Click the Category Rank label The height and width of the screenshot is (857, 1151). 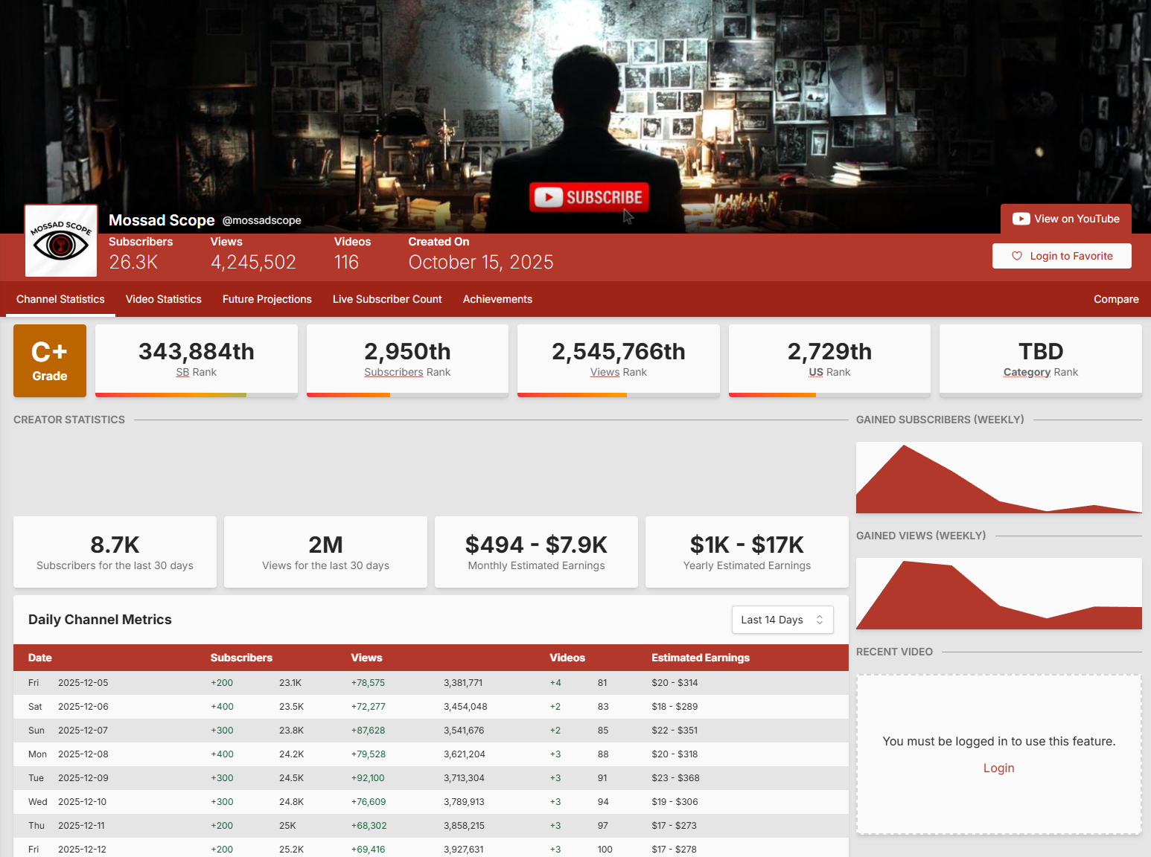(1040, 372)
